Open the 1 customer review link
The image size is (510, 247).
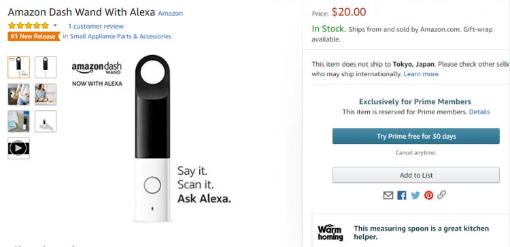96,27
